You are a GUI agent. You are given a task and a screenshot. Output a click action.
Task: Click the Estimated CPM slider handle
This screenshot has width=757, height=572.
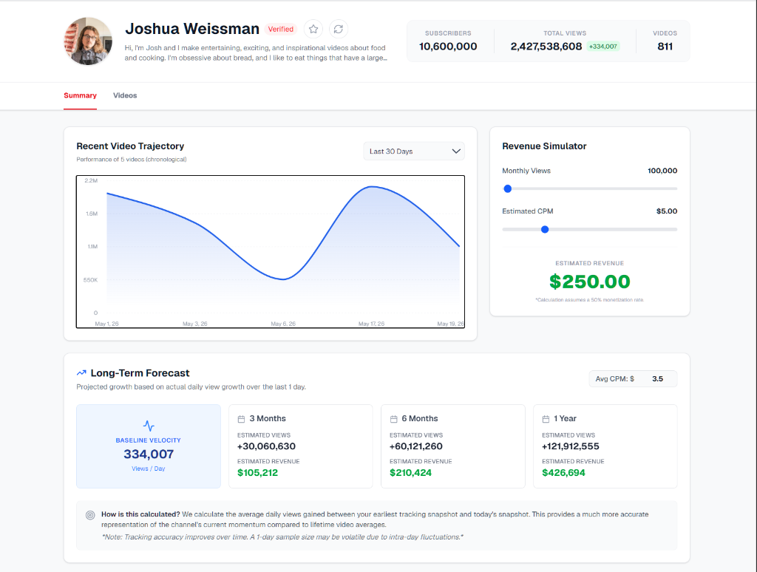545,229
